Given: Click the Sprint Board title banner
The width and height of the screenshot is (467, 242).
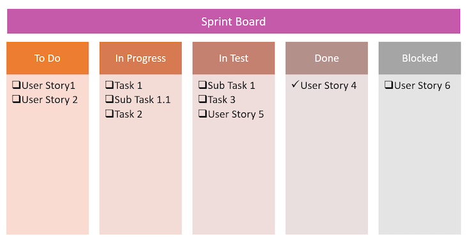Looking at the screenshot, I should point(233,21).
